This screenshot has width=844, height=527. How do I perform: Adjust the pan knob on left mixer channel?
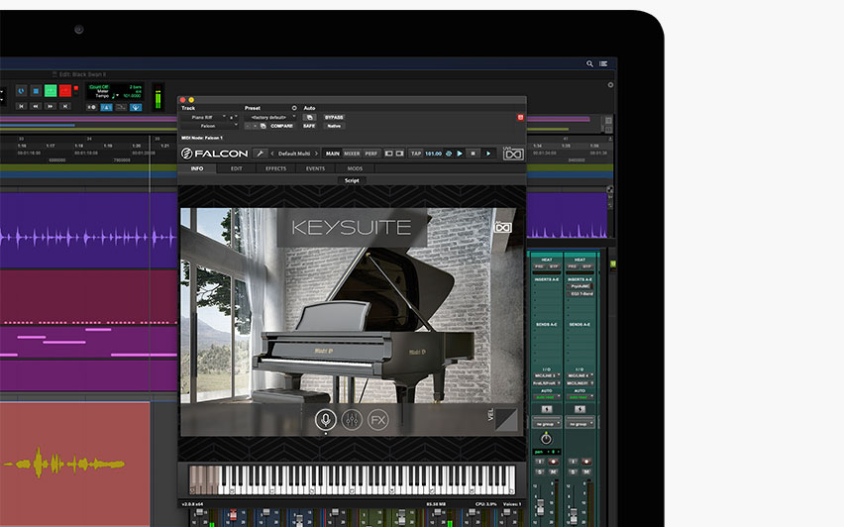click(546, 439)
